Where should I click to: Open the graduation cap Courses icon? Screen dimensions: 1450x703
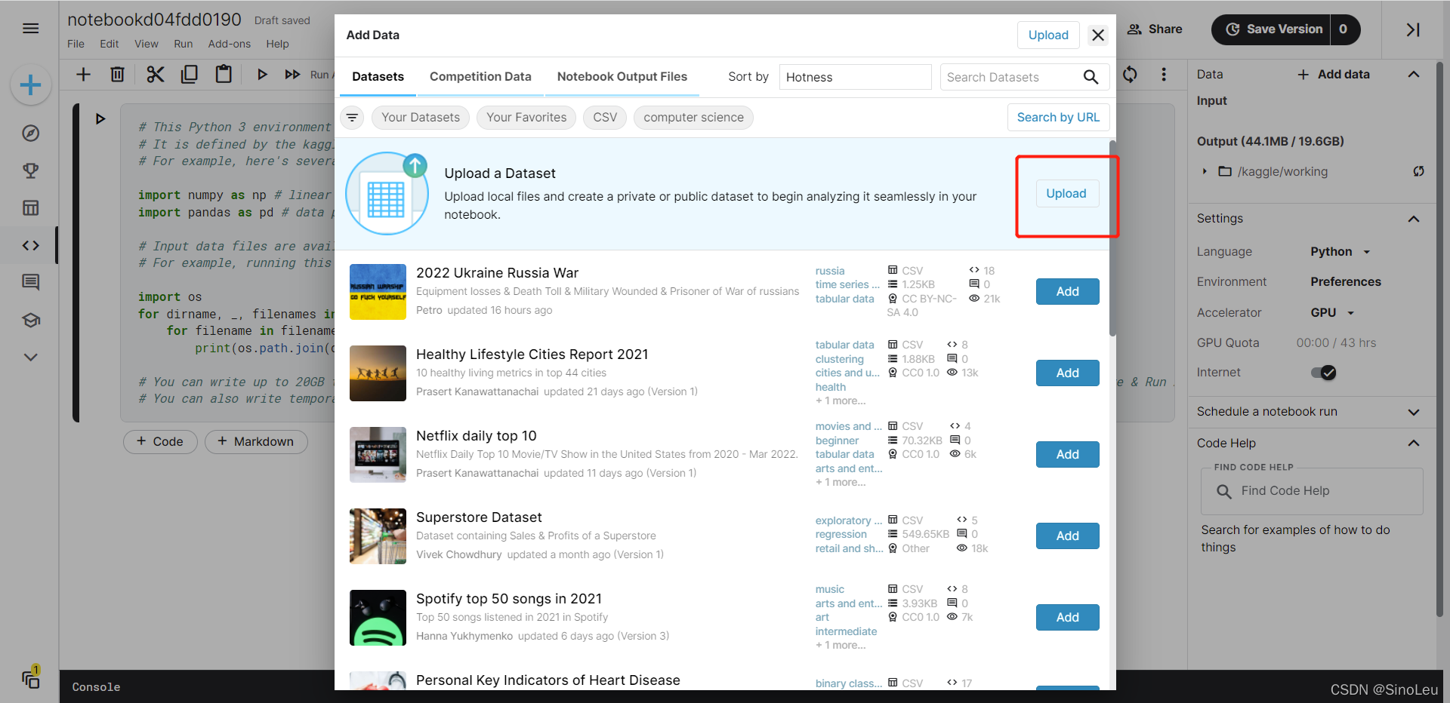[x=30, y=320]
